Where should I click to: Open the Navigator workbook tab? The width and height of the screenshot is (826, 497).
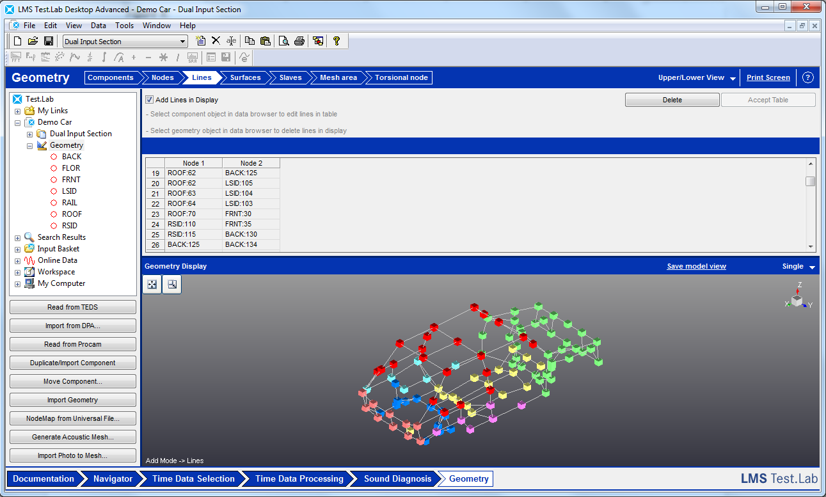coord(113,478)
